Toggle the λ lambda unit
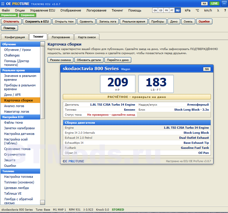 218,10
